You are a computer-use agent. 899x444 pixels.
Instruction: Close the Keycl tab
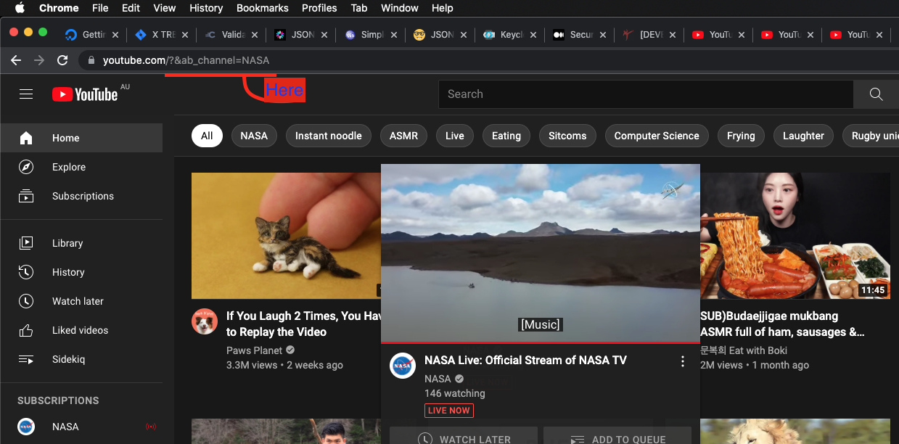click(533, 34)
